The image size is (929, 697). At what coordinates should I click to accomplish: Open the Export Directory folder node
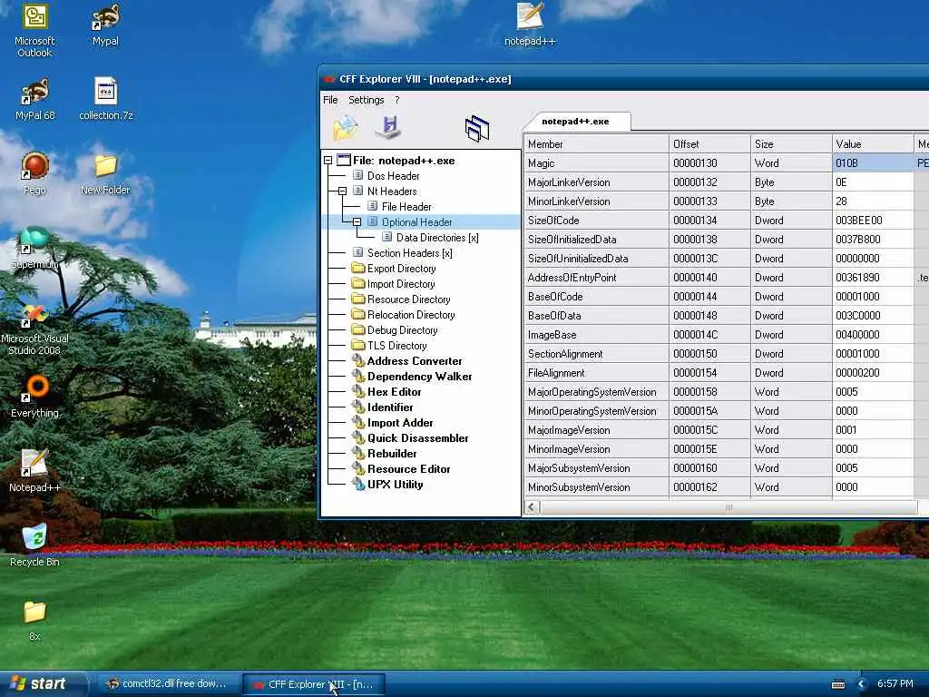coord(401,269)
